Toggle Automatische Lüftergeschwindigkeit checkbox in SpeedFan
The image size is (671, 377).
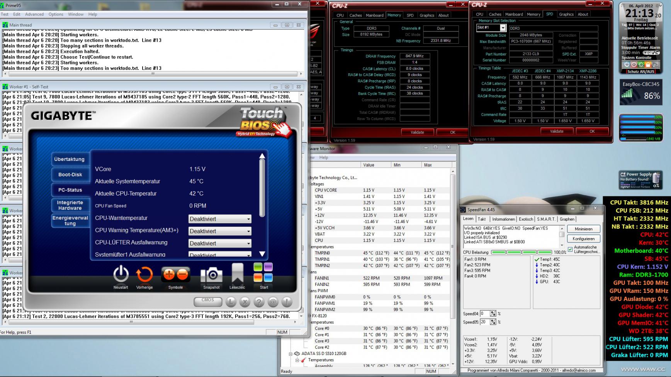click(570, 249)
